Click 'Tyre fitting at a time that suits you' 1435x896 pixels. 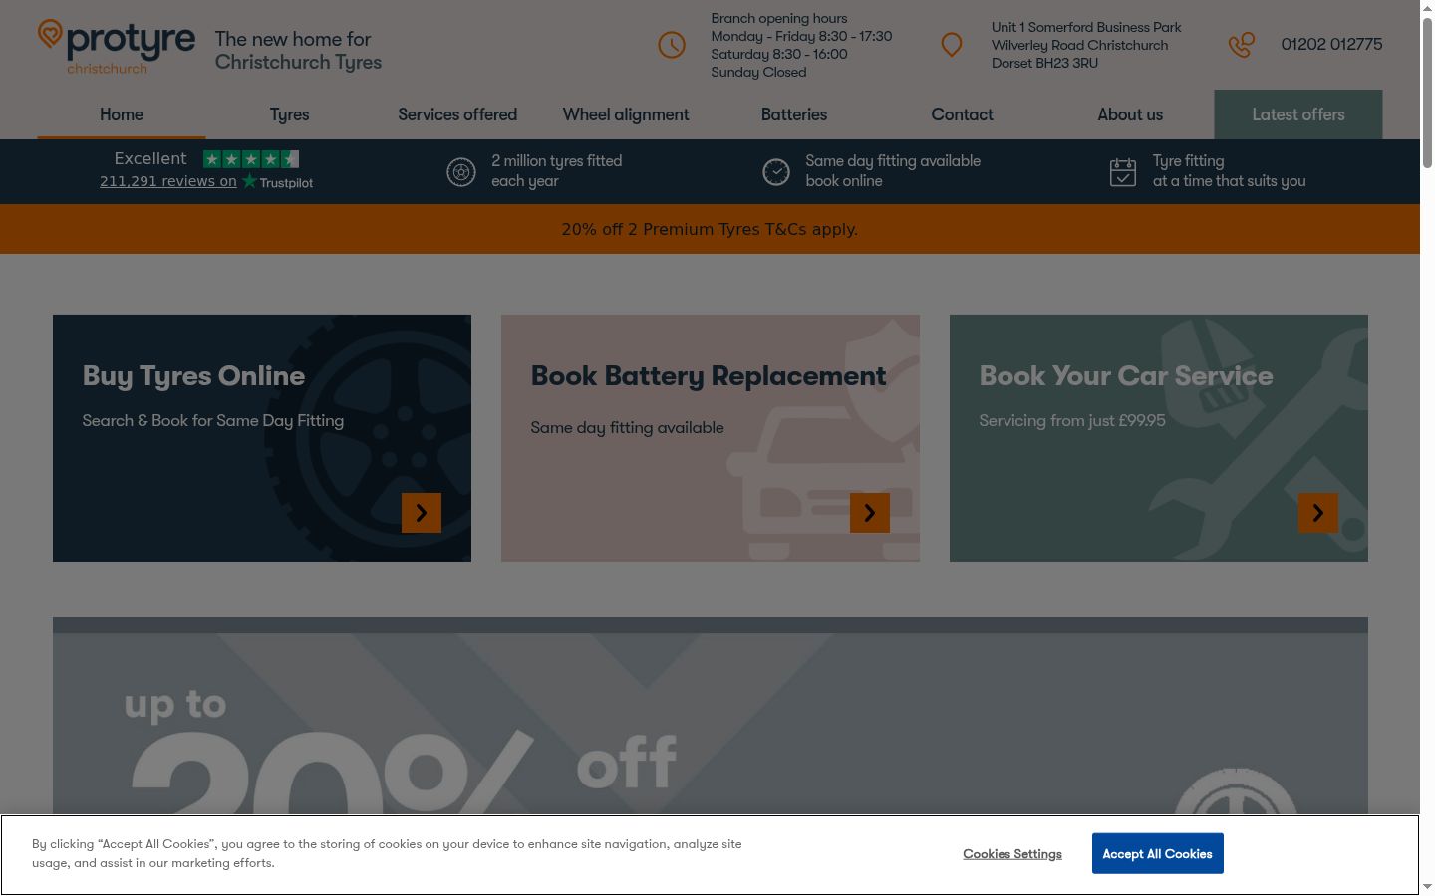(1229, 171)
